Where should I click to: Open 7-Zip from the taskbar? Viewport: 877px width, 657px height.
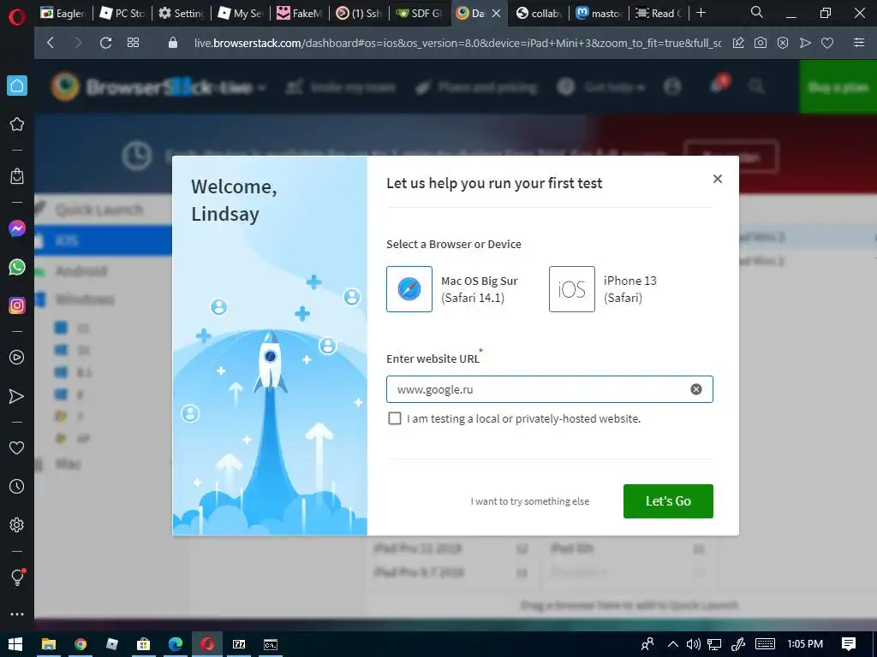[x=239, y=644]
